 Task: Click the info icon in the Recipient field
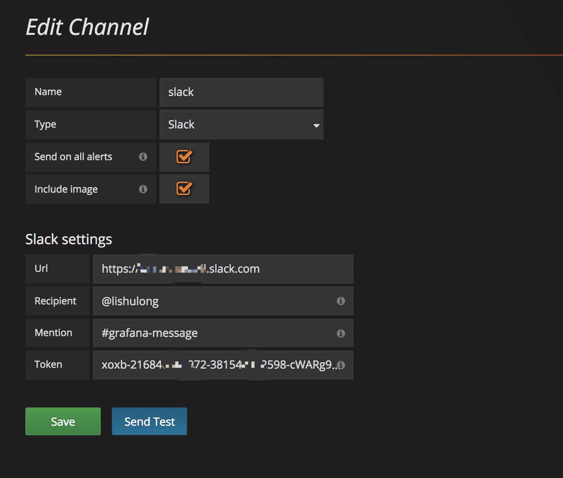point(341,301)
